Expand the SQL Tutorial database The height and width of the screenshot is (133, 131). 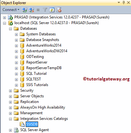click(x=16, y=74)
